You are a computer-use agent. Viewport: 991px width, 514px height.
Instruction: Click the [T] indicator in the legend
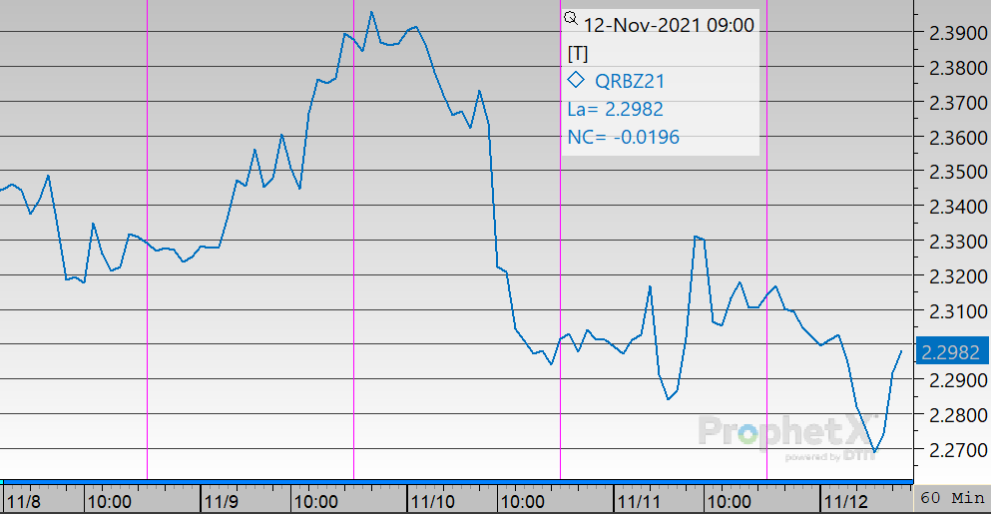point(577,54)
